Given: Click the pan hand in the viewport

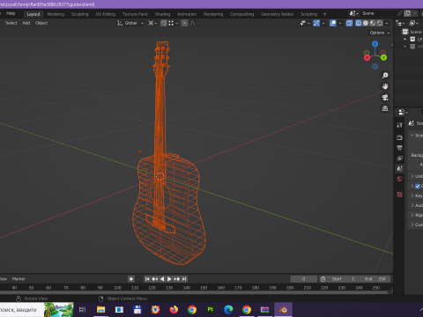Looking at the screenshot, I should pyautogui.click(x=385, y=86).
